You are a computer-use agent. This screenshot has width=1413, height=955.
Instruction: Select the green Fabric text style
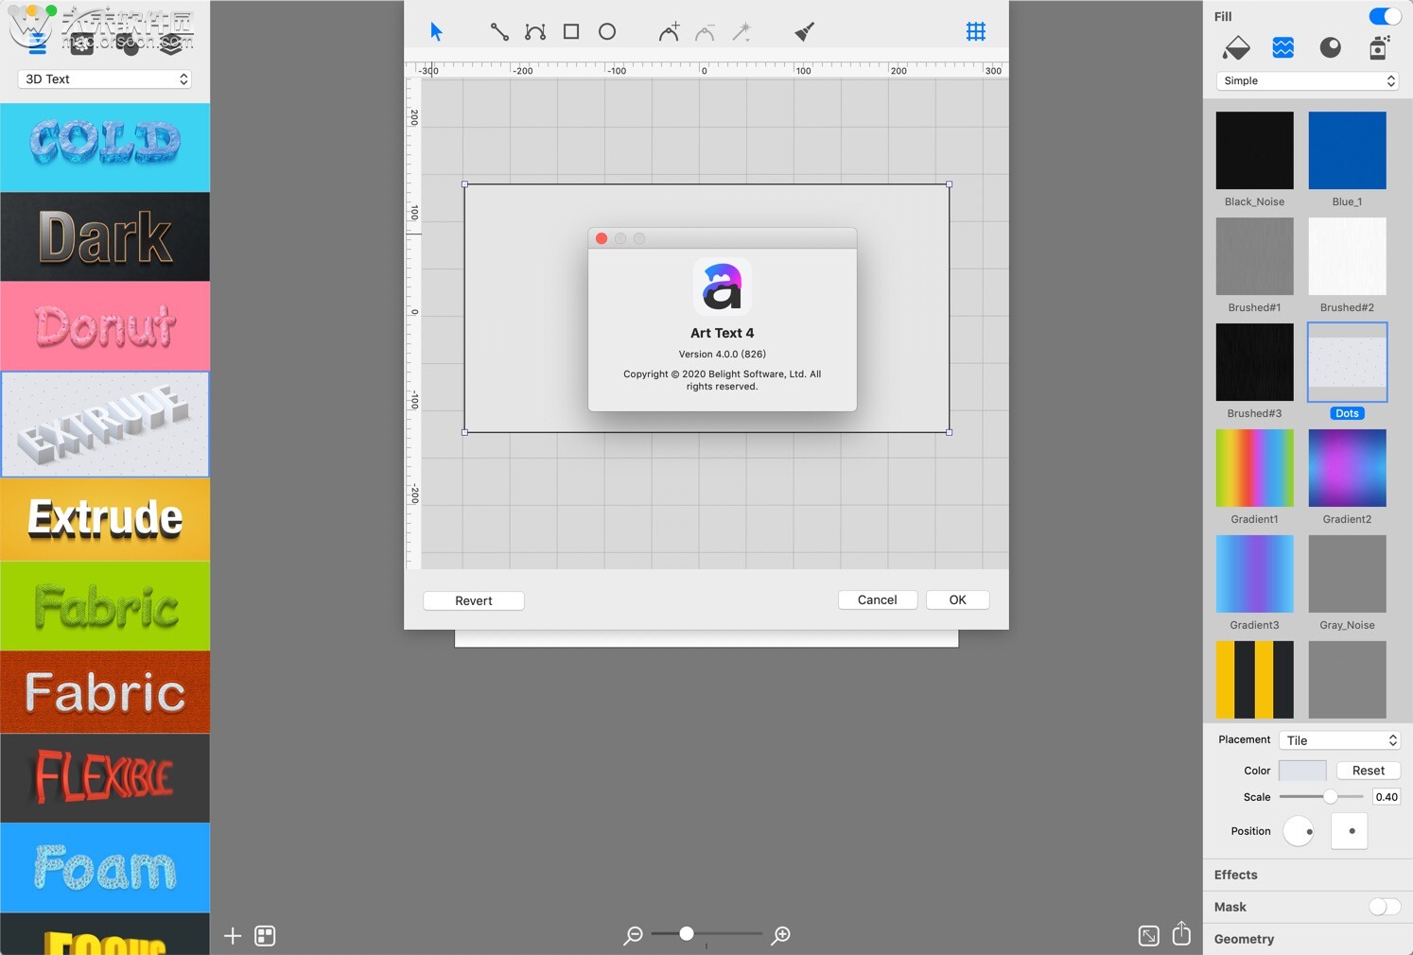coord(105,606)
